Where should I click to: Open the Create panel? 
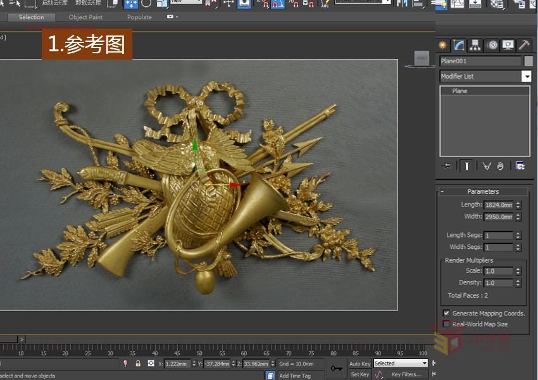443,45
